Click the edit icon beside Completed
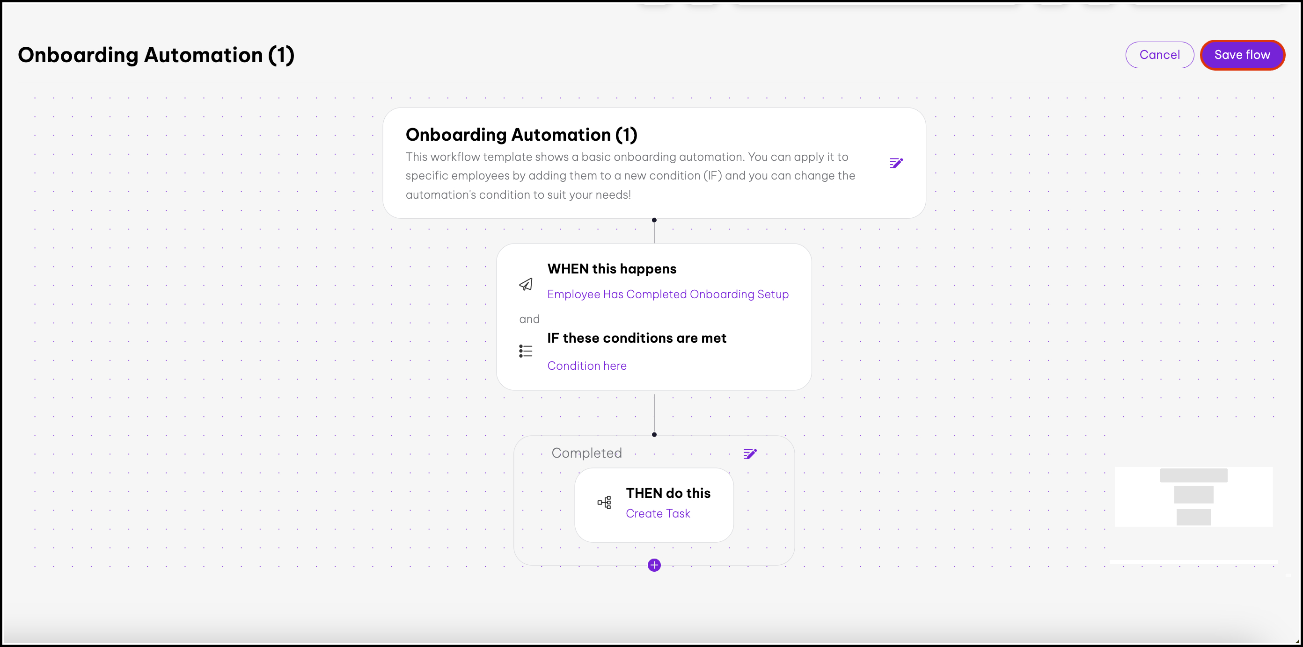 click(x=750, y=453)
